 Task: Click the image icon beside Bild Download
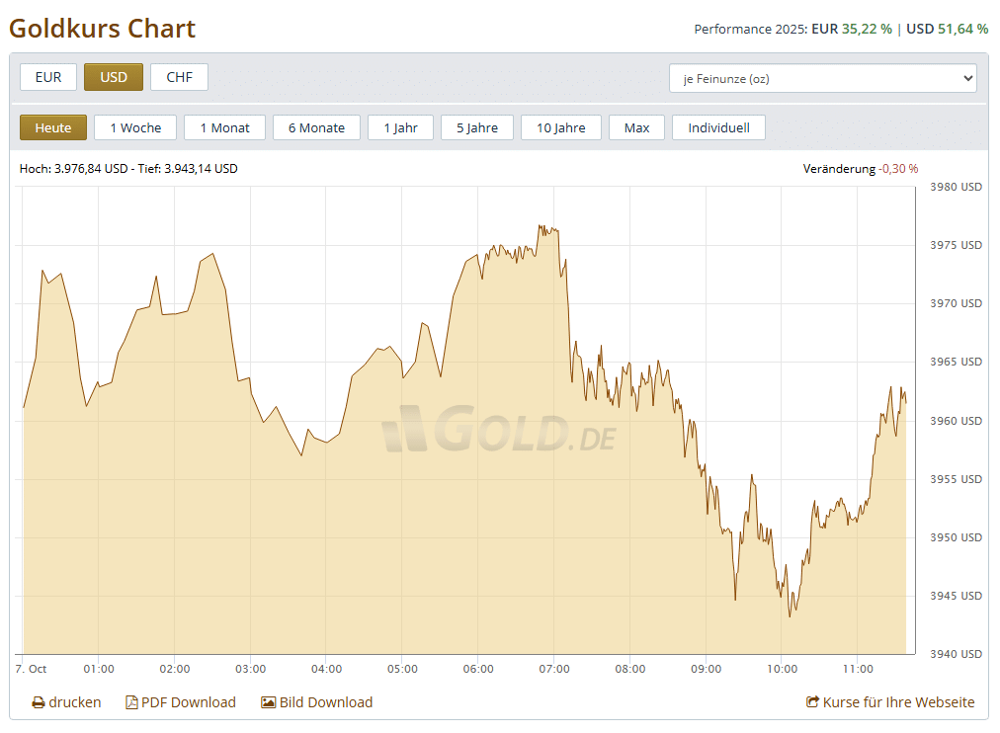coord(268,703)
